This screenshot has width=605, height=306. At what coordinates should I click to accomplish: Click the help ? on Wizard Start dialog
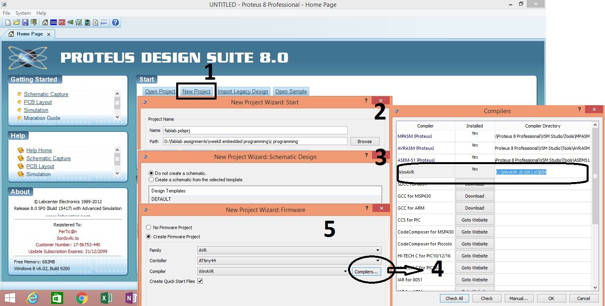click(366, 100)
